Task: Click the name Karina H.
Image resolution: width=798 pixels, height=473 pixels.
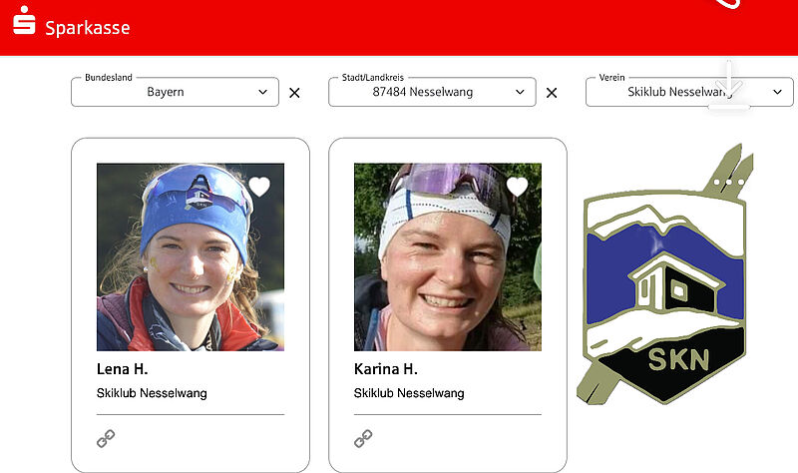Action: click(386, 369)
